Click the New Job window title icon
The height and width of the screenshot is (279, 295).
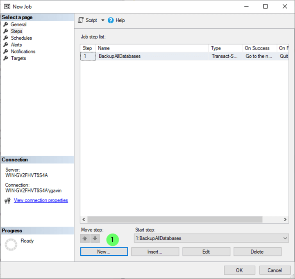(7, 7)
